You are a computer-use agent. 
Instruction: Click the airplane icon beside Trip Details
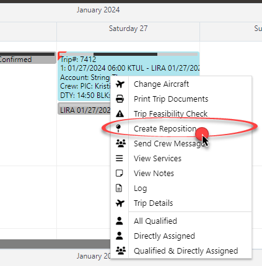[120, 203]
